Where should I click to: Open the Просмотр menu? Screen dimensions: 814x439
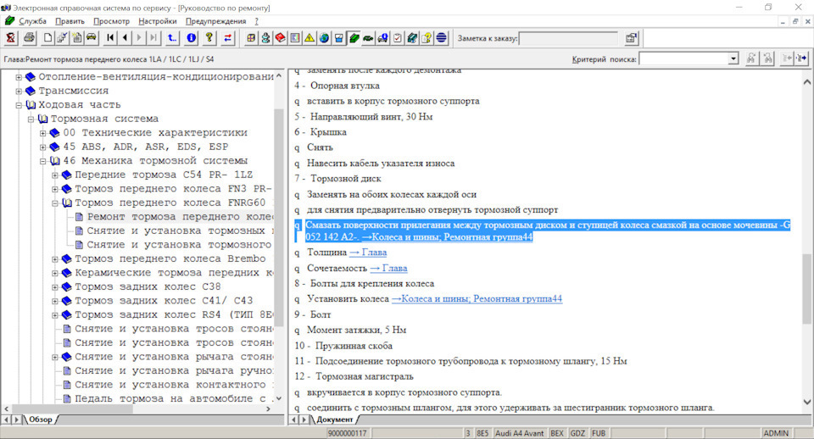click(x=112, y=21)
